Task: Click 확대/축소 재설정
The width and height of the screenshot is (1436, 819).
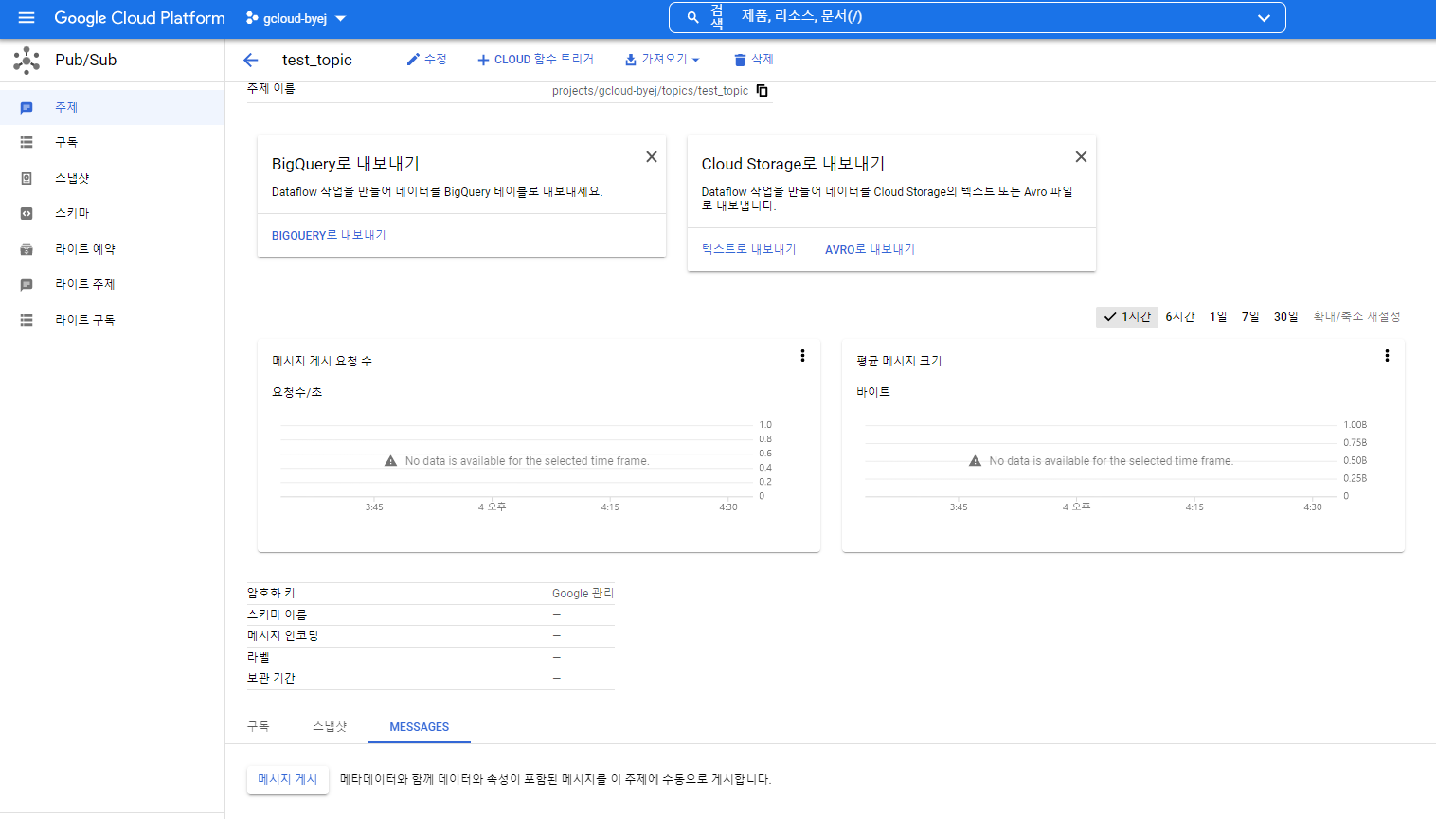Action: tap(1356, 317)
